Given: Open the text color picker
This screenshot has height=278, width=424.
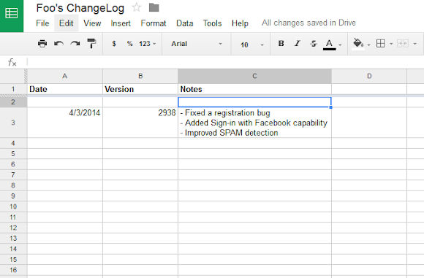Looking at the screenshot, I should pos(330,45).
